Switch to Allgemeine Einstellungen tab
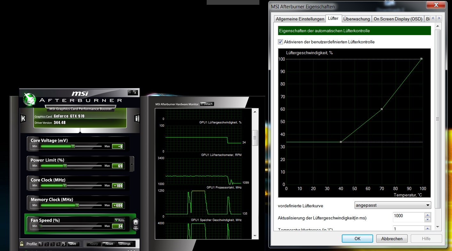The image size is (452, 251). click(300, 19)
